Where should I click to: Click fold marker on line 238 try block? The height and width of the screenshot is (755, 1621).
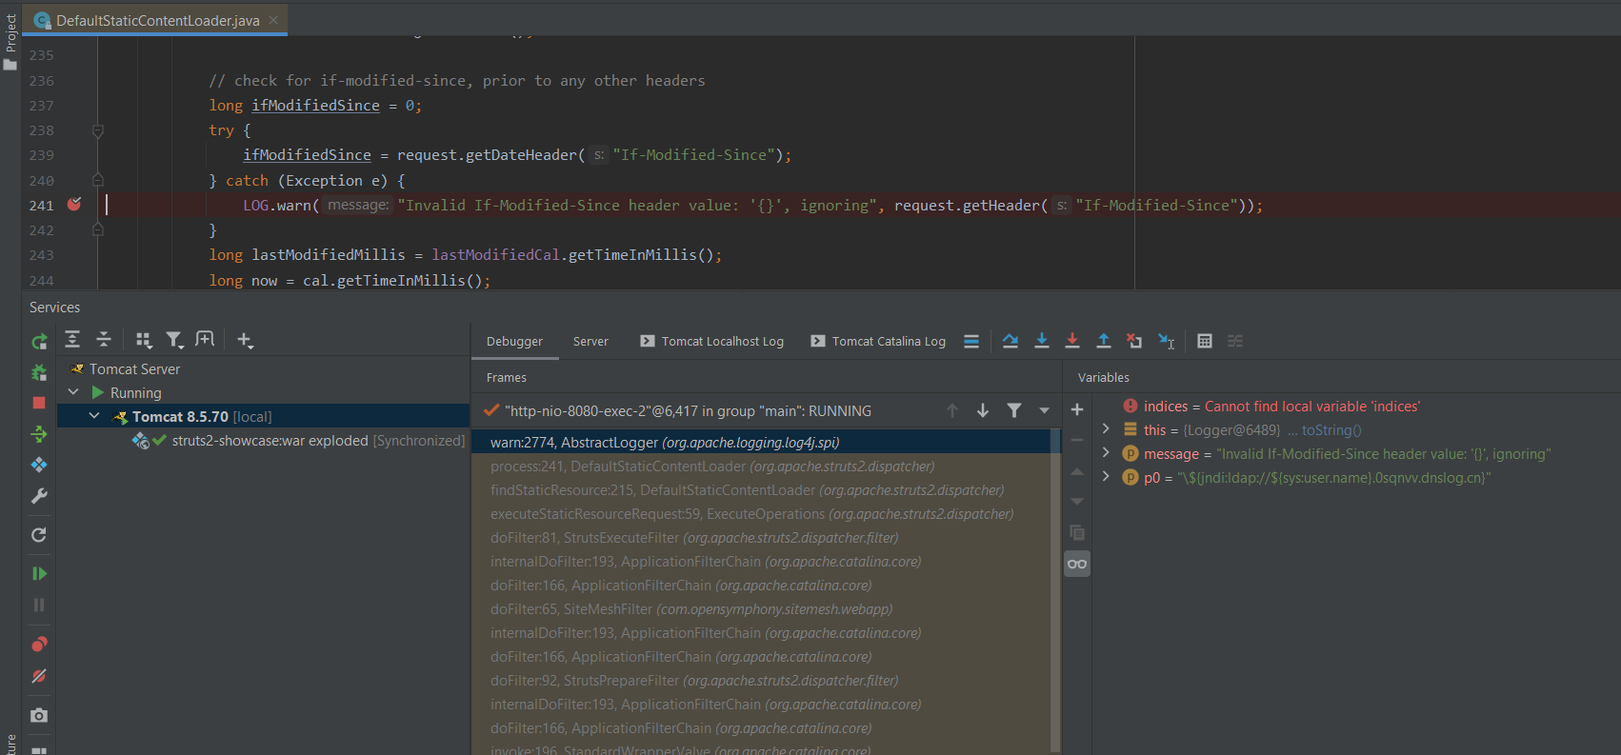coord(97,130)
